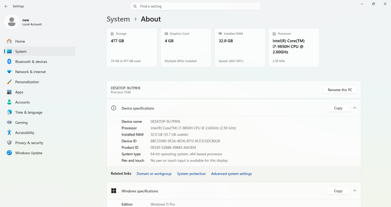The height and width of the screenshot is (207, 391).
Task: Click the back arrow in the title bar
Action: click(x=6, y=6)
